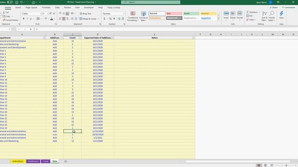Merge & Center the selected cells
298x167 pixels.
pyautogui.click(x=88, y=19)
